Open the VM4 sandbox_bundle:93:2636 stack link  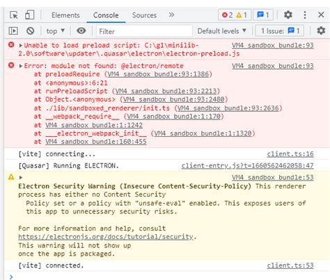(228, 108)
